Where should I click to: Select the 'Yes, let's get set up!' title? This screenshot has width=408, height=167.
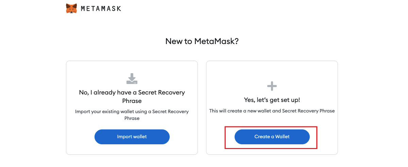click(272, 100)
